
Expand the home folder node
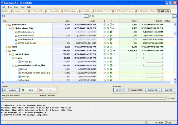7,47
